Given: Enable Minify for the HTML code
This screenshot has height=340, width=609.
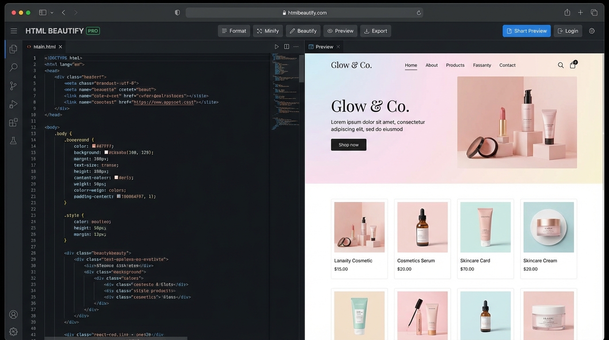Looking at the screenshot, I should point(267,31).
